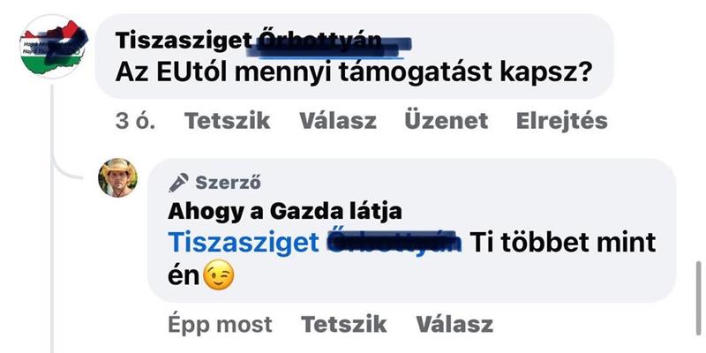706x353 pixels.
Task: Click the Szerző label text
Action: tap(228, 183)
